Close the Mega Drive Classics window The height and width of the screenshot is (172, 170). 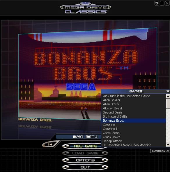167,3
